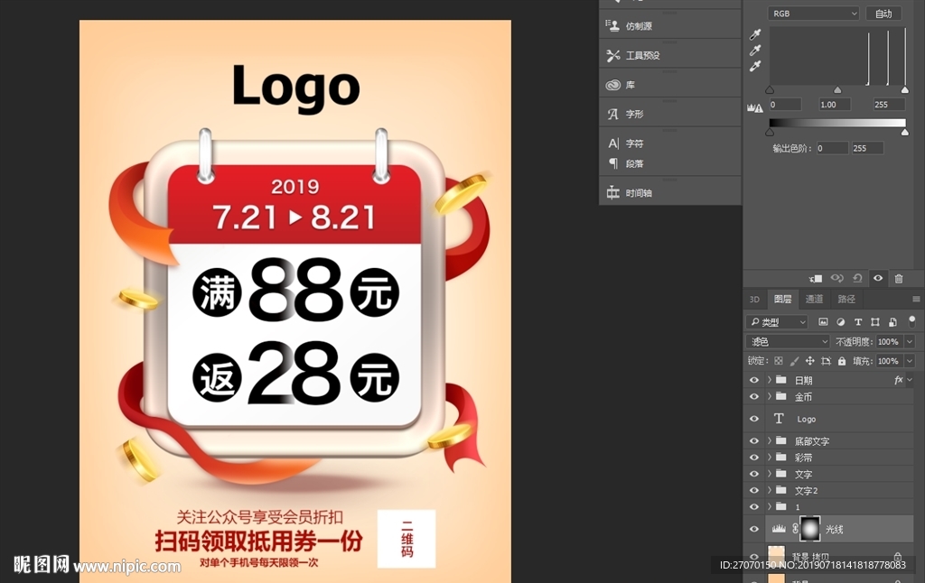This screenshot has height=583, width=925.
Task: Click the input highlight level slider handle
Action: coord(905,89)
